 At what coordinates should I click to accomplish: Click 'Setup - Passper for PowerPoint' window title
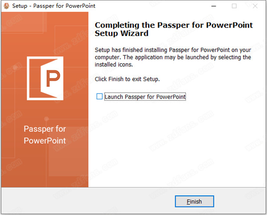point(54,6)
